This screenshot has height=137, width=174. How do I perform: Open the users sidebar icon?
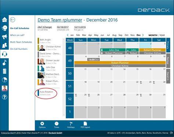tap(4, 45)
